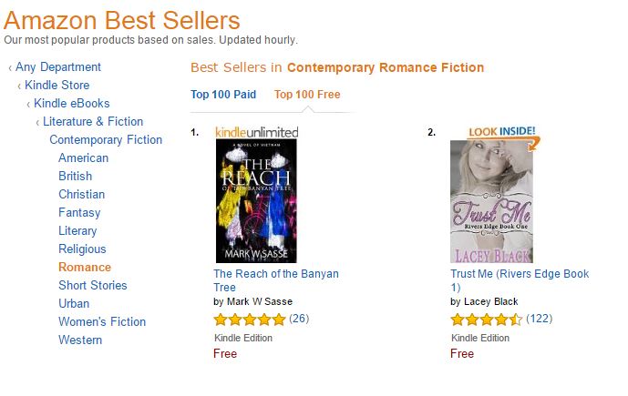
Task: Click the star rating for Trust Me
Action: tap(486, 320)
